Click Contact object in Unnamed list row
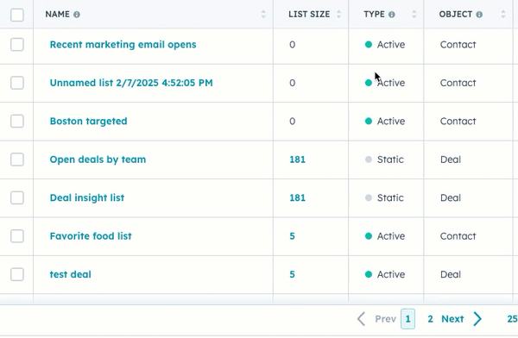The width and height of the screenshot is (518, 338). (x=458, y=83)
